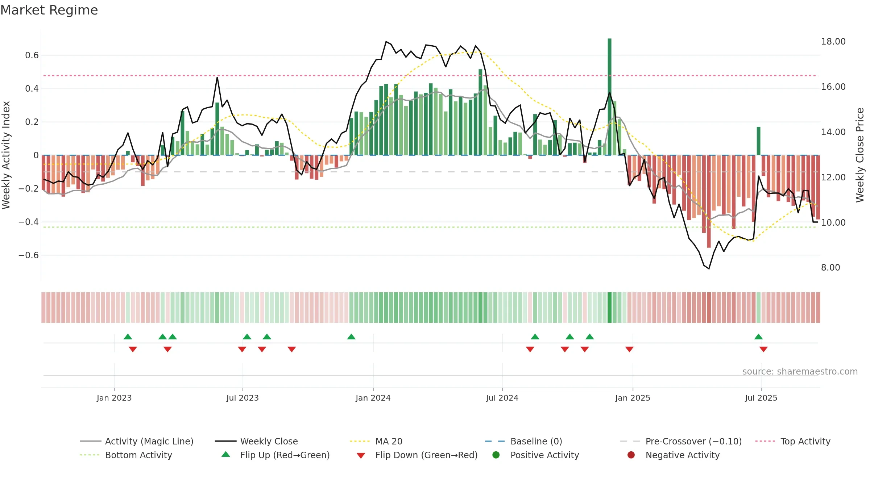
Task: Toggle the Baseline (0) legend entry
Action: [523, 441]
